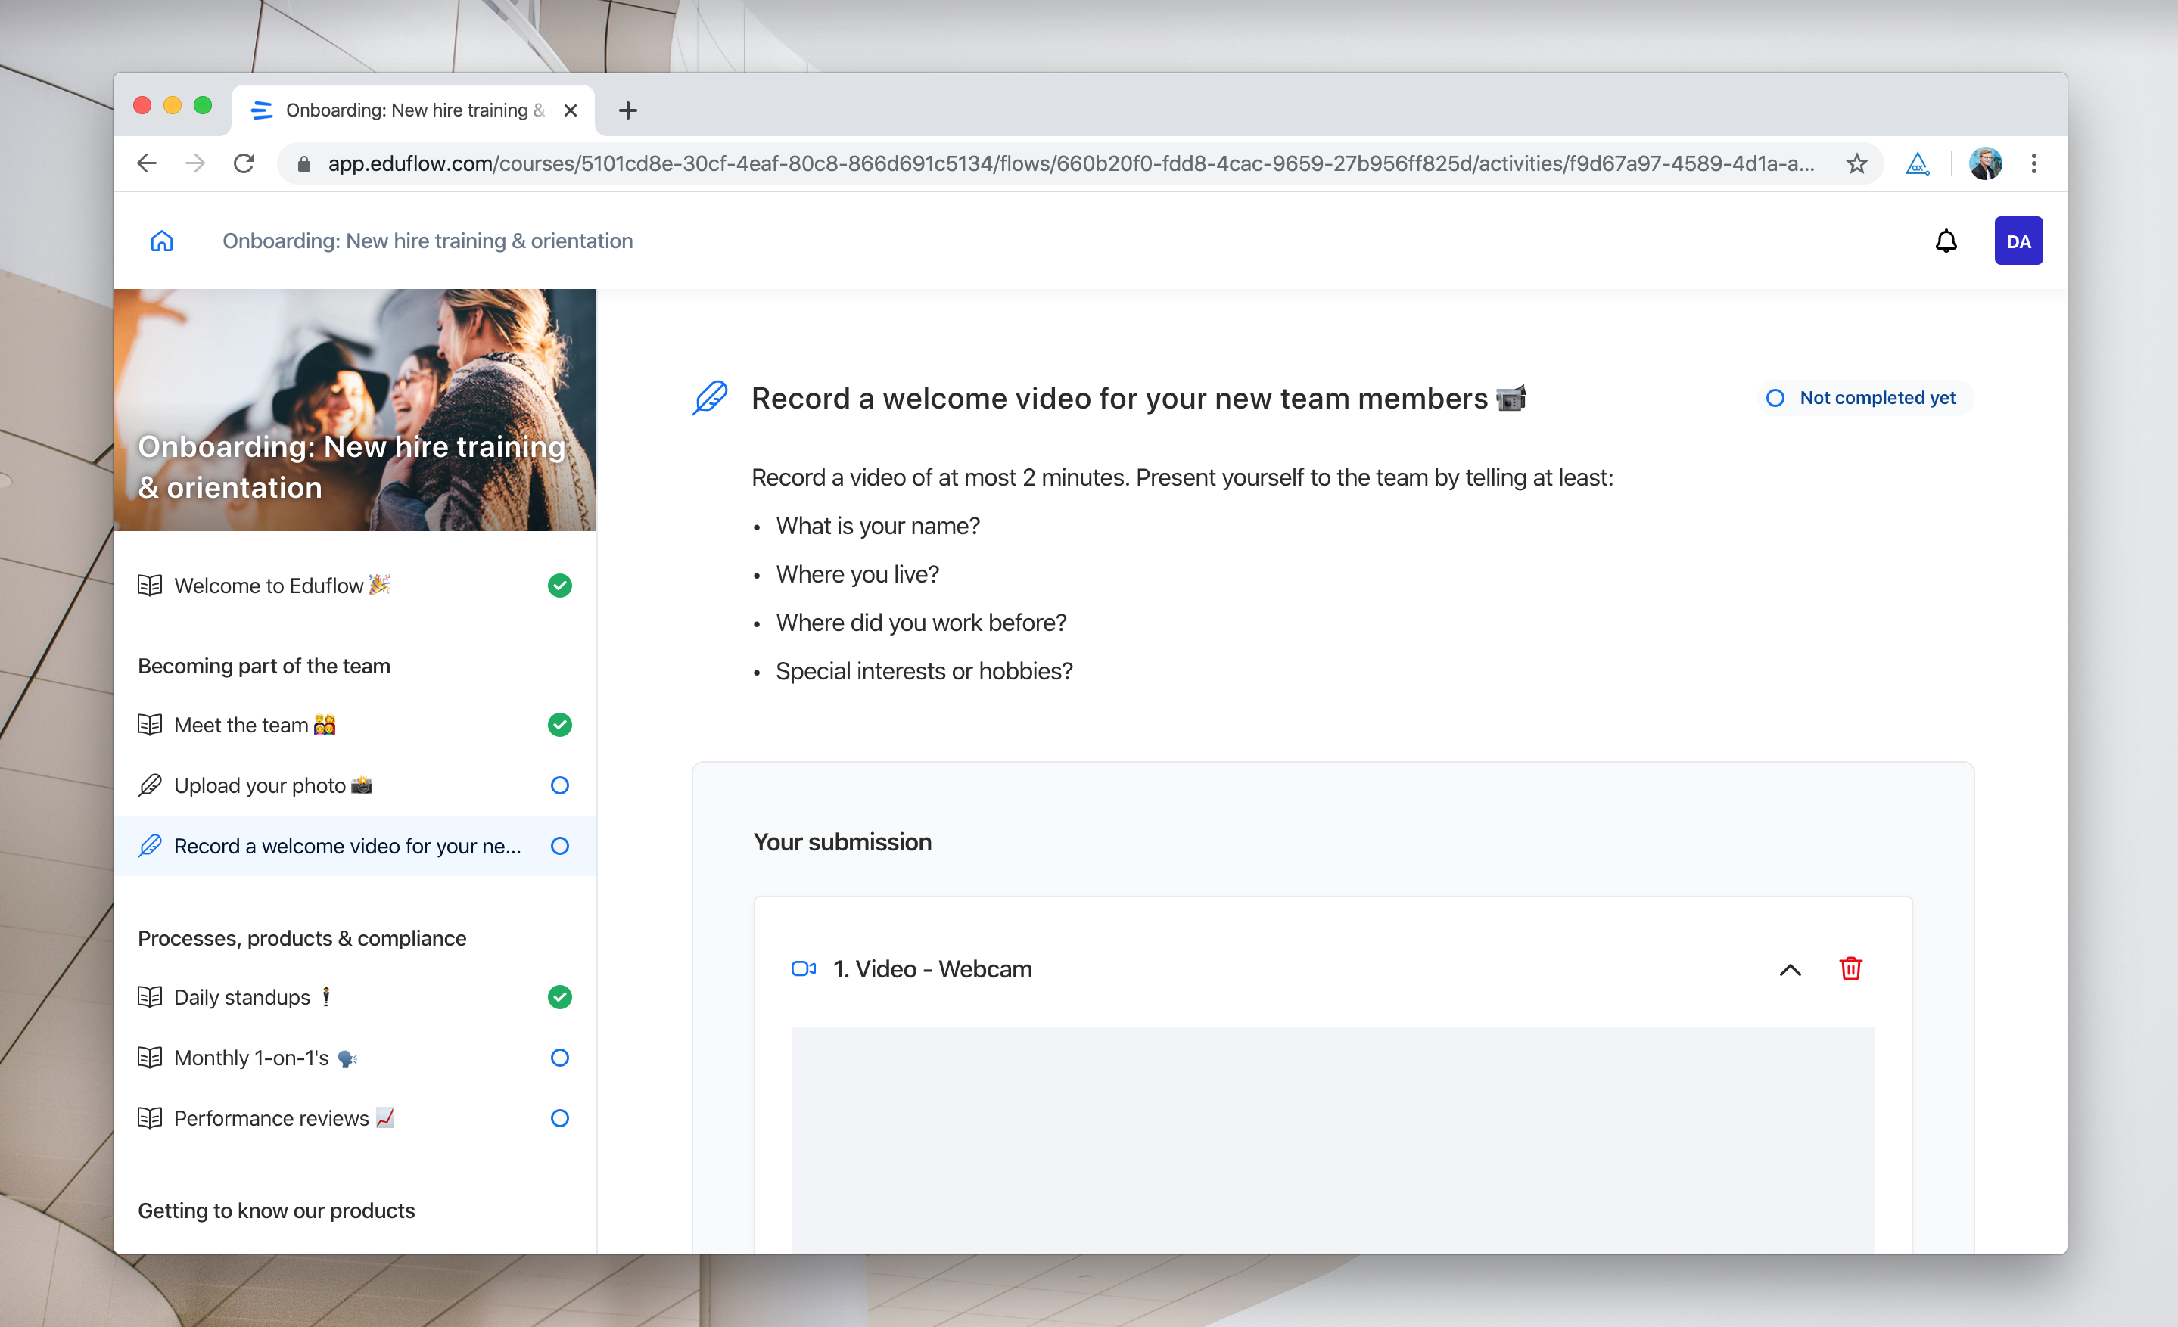Go to the Eduflow home icon
The height and width of the screenshot is (1327, 2178).
[x=162, y=241]
